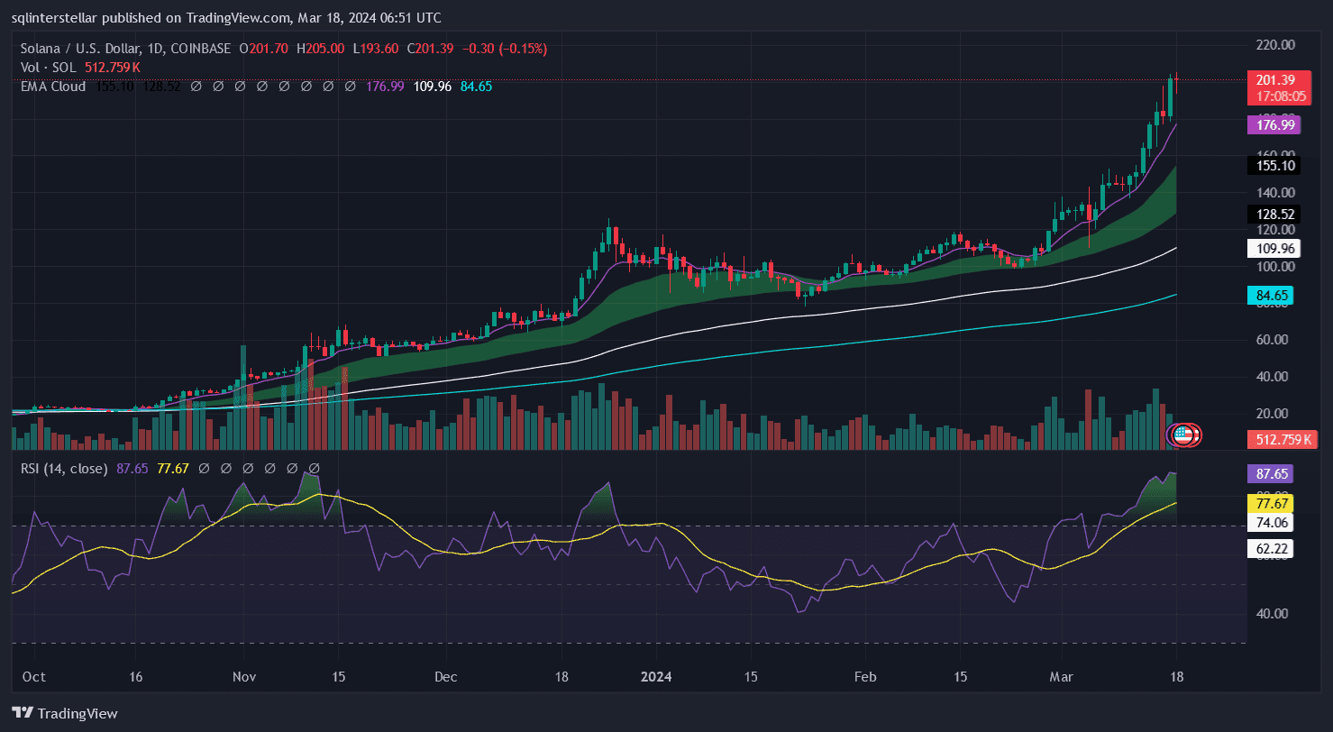Click the TradingView logo icon
Screen dimensions: 1333x732
click(23, 713)
